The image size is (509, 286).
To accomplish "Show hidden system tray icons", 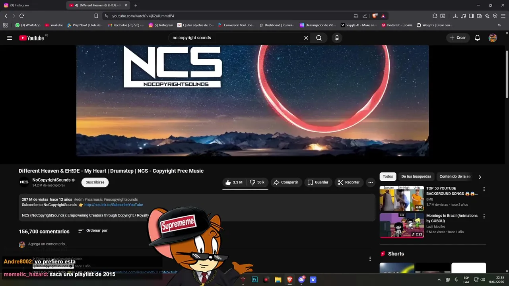I will point(439,280).
